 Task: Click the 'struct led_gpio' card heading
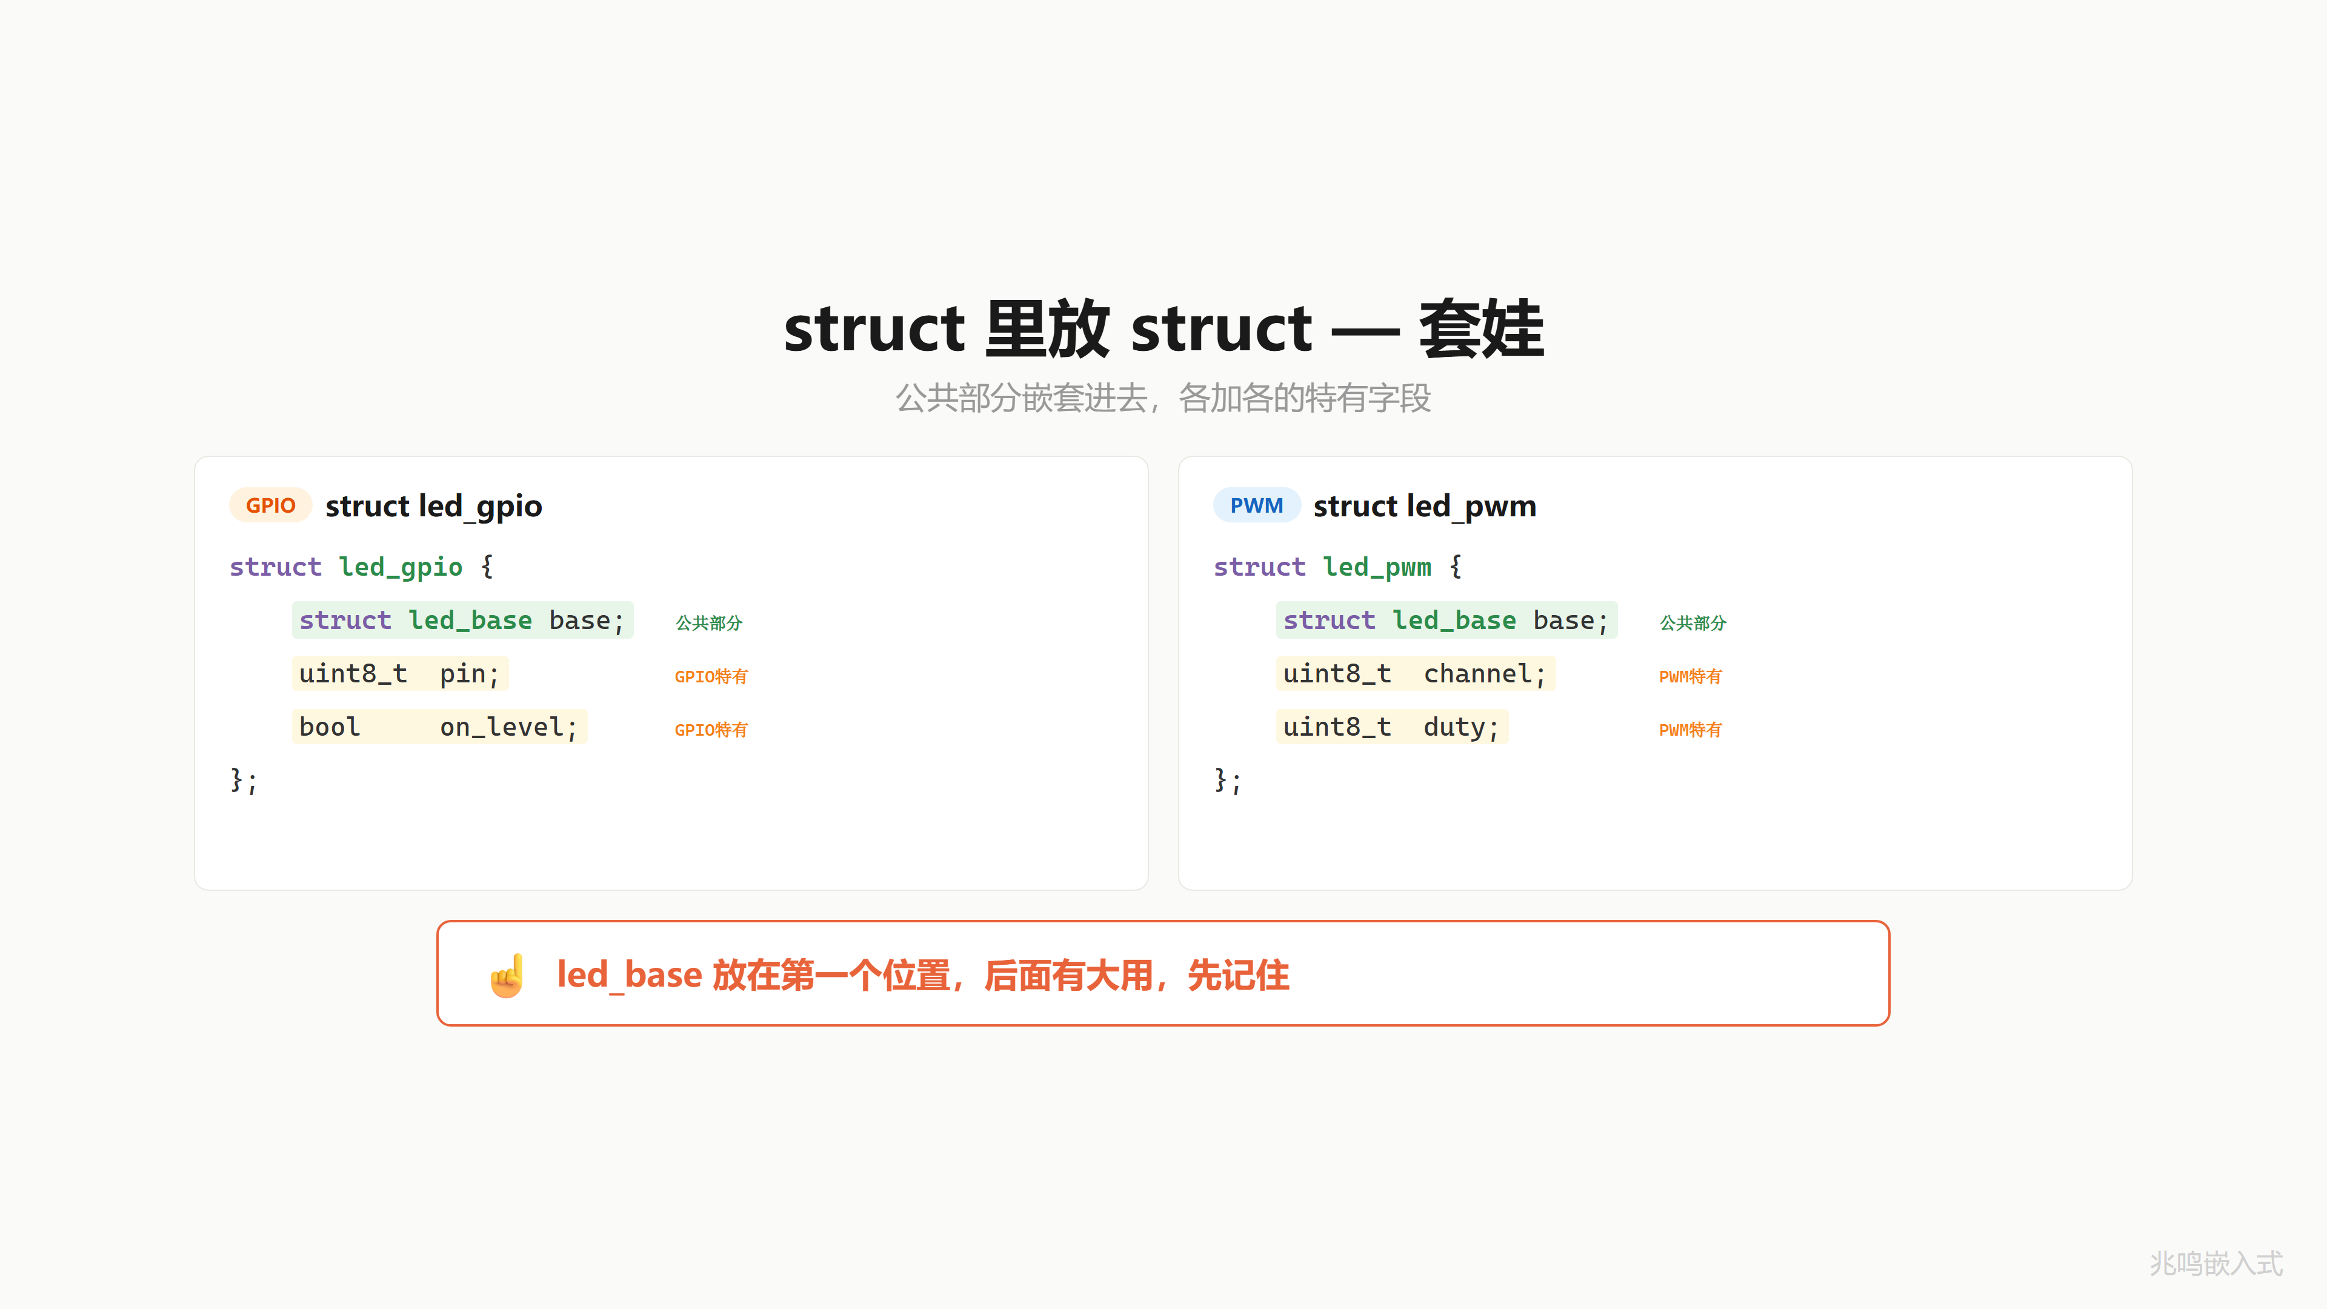(434, 506)
